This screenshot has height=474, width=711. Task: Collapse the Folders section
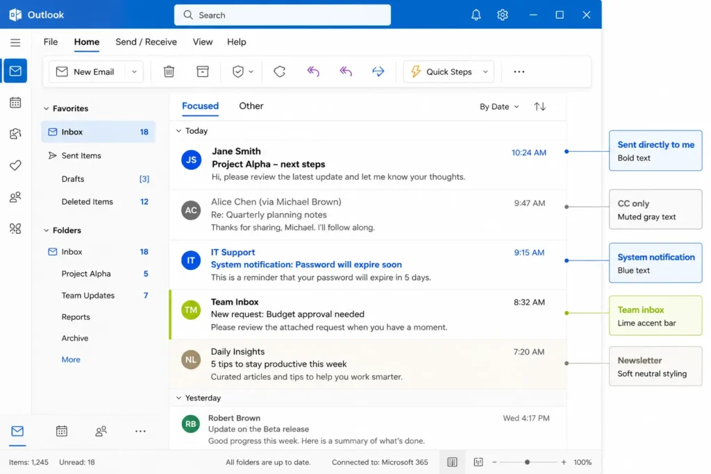[46, 230]
